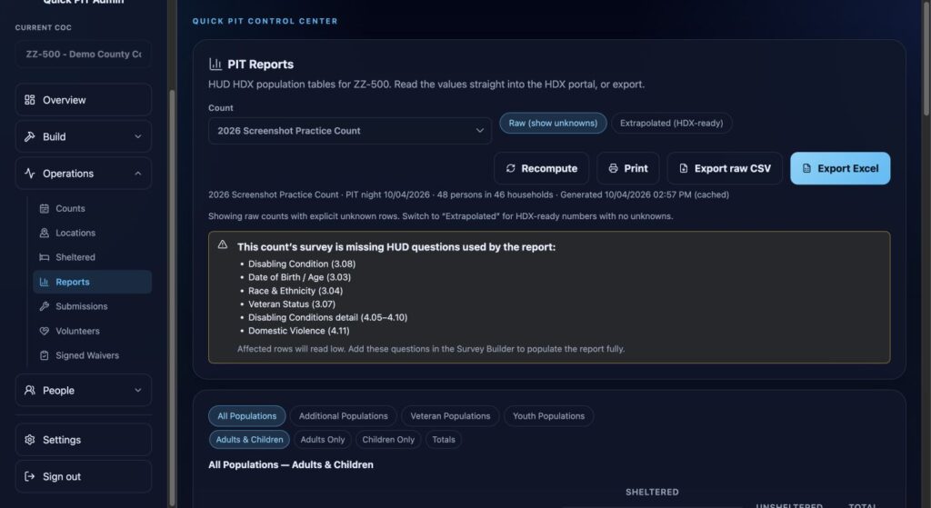The image size is (931, 508).
Task: Open Sheltered in the Operations menu
Action: (92, 257)
